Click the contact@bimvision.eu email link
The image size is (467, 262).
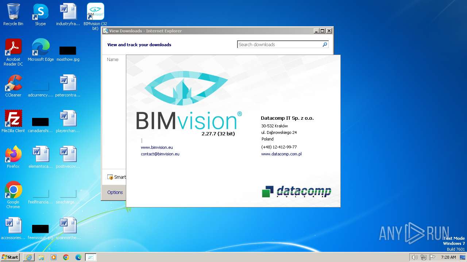pyautogui.click(x=160, y=154)
